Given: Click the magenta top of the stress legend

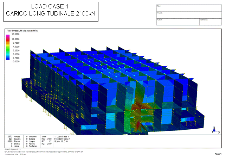Looking at the screenshot, I should 8,36.
